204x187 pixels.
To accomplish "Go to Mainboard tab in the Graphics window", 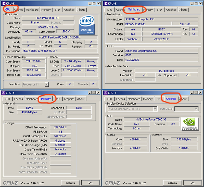I will [134, 99].
